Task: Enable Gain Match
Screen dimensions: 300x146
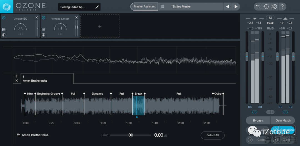Action: [x=283, y=121]
